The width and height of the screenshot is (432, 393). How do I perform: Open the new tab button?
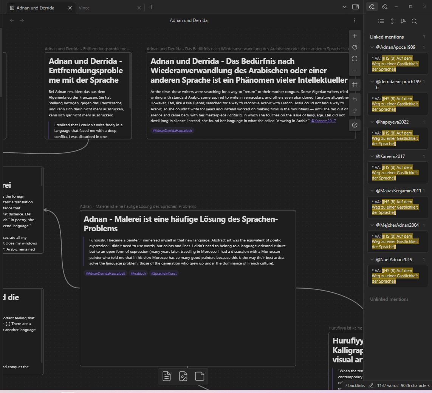[151, 7]
